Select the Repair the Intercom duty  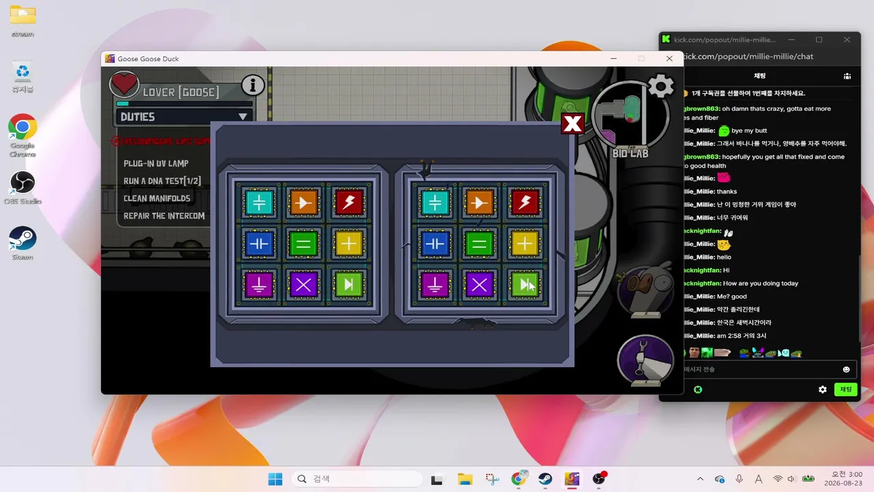[x=164, y=216]
